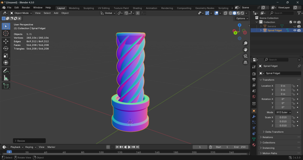This screenshot has width=303, height=160.
Task: Open the File menu
Action: pyautogui.click(x=9, y=8)
